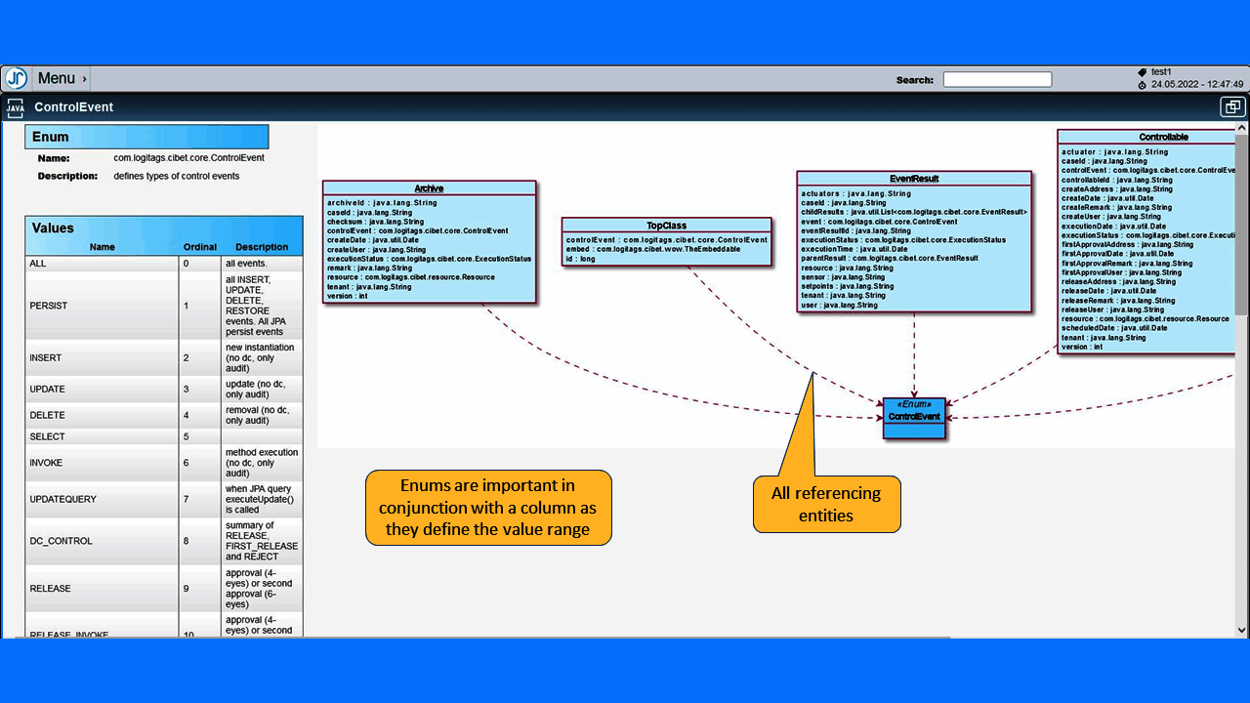Click the tag icon next to test1
This screenshot has height=703, width=1250.
[1143, 72]
